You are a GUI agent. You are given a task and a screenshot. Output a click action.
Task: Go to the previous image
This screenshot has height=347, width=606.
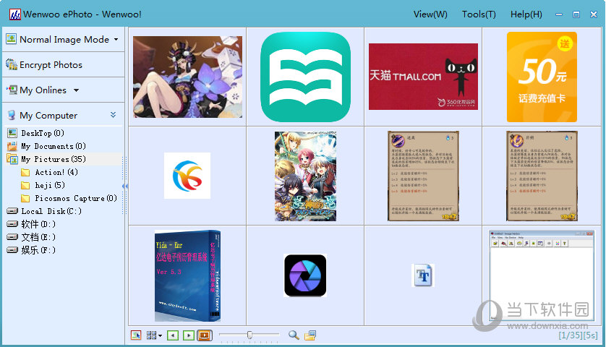(173, 335)
